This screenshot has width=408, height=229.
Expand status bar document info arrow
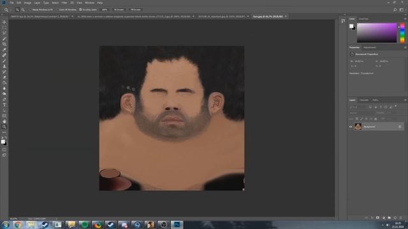click(56, 219)
